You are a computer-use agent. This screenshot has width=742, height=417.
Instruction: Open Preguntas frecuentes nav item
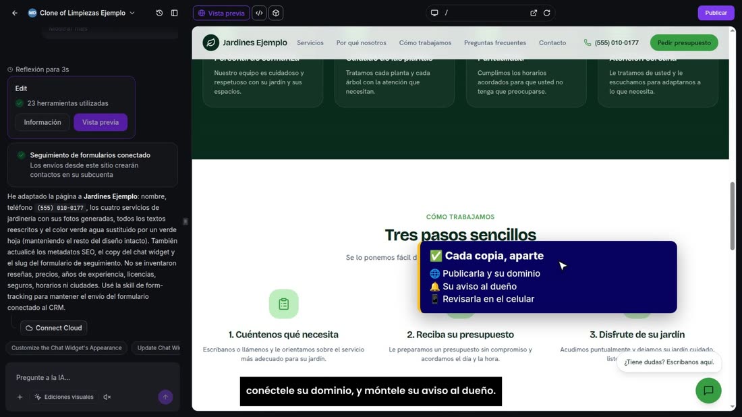point(495,43)
